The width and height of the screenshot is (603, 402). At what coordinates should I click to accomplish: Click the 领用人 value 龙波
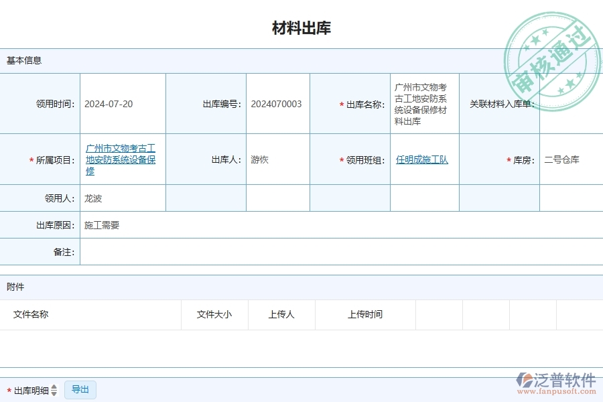click(x=93, y=198)
